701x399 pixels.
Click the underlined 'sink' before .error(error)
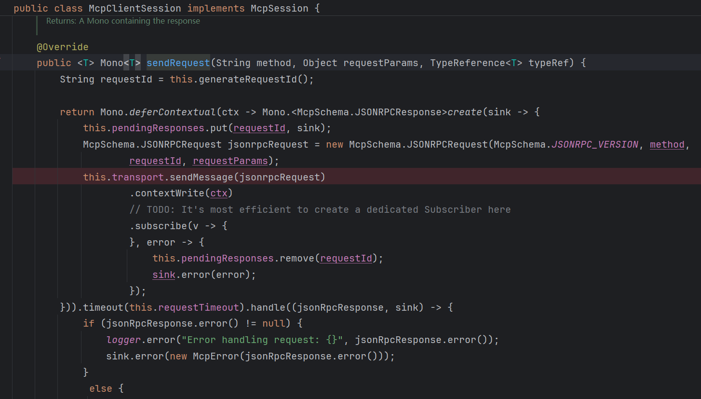164,275
